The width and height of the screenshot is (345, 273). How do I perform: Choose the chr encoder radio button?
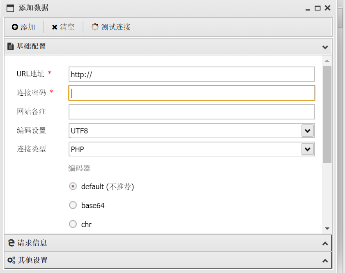click(73, 224)
